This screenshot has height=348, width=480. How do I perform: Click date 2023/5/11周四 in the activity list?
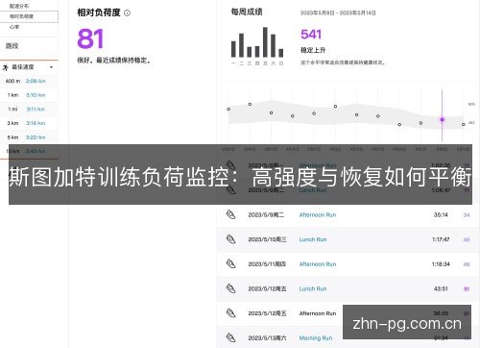267,264
